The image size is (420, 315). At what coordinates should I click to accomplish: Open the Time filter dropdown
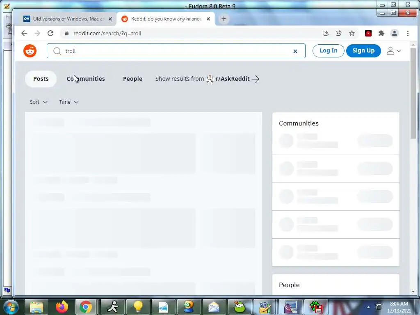point(68,102)
